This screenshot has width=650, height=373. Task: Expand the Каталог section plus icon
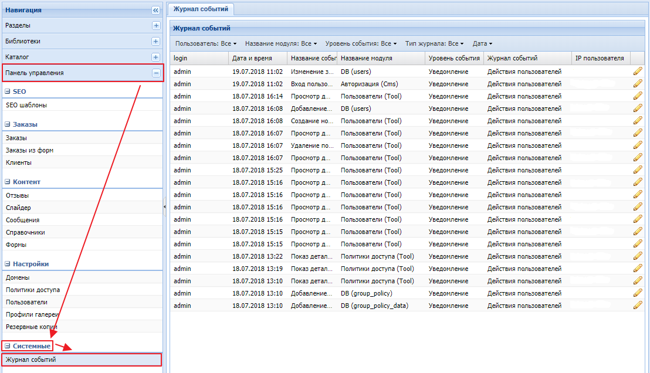[155, 57]
